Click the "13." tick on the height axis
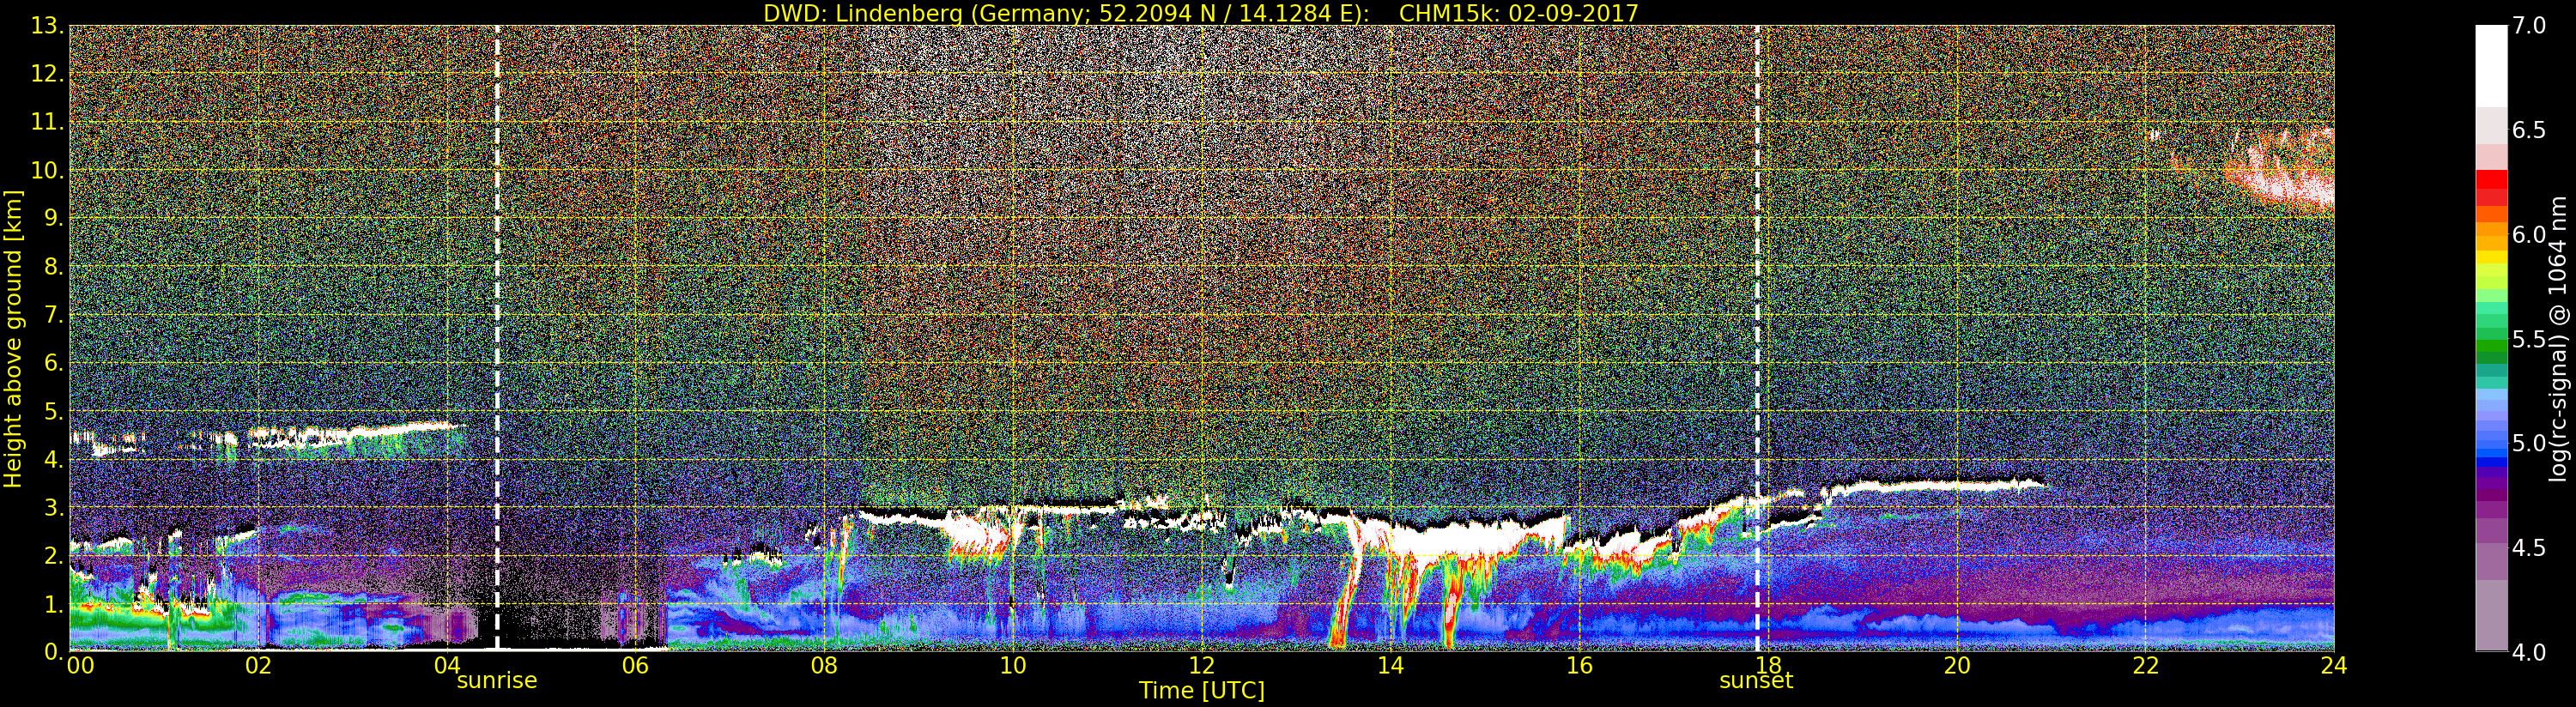 coord(47,26)
